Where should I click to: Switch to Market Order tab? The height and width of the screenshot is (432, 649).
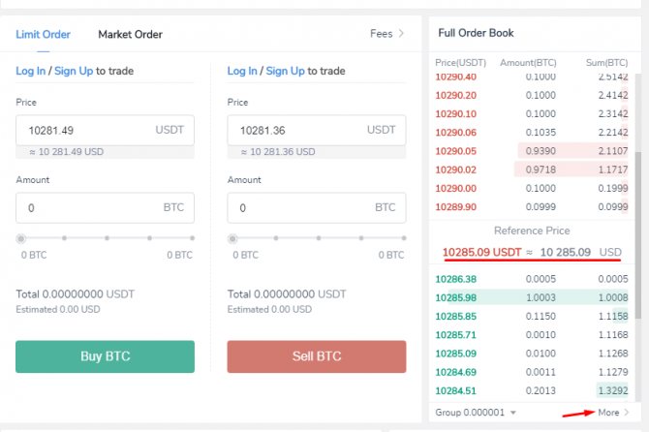(x=130, y=34)
